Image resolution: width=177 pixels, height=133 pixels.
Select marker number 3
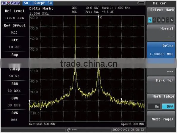[159, 20]
